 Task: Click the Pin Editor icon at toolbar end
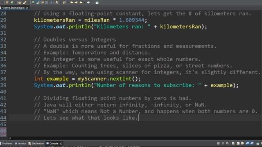tap(97, 3)
